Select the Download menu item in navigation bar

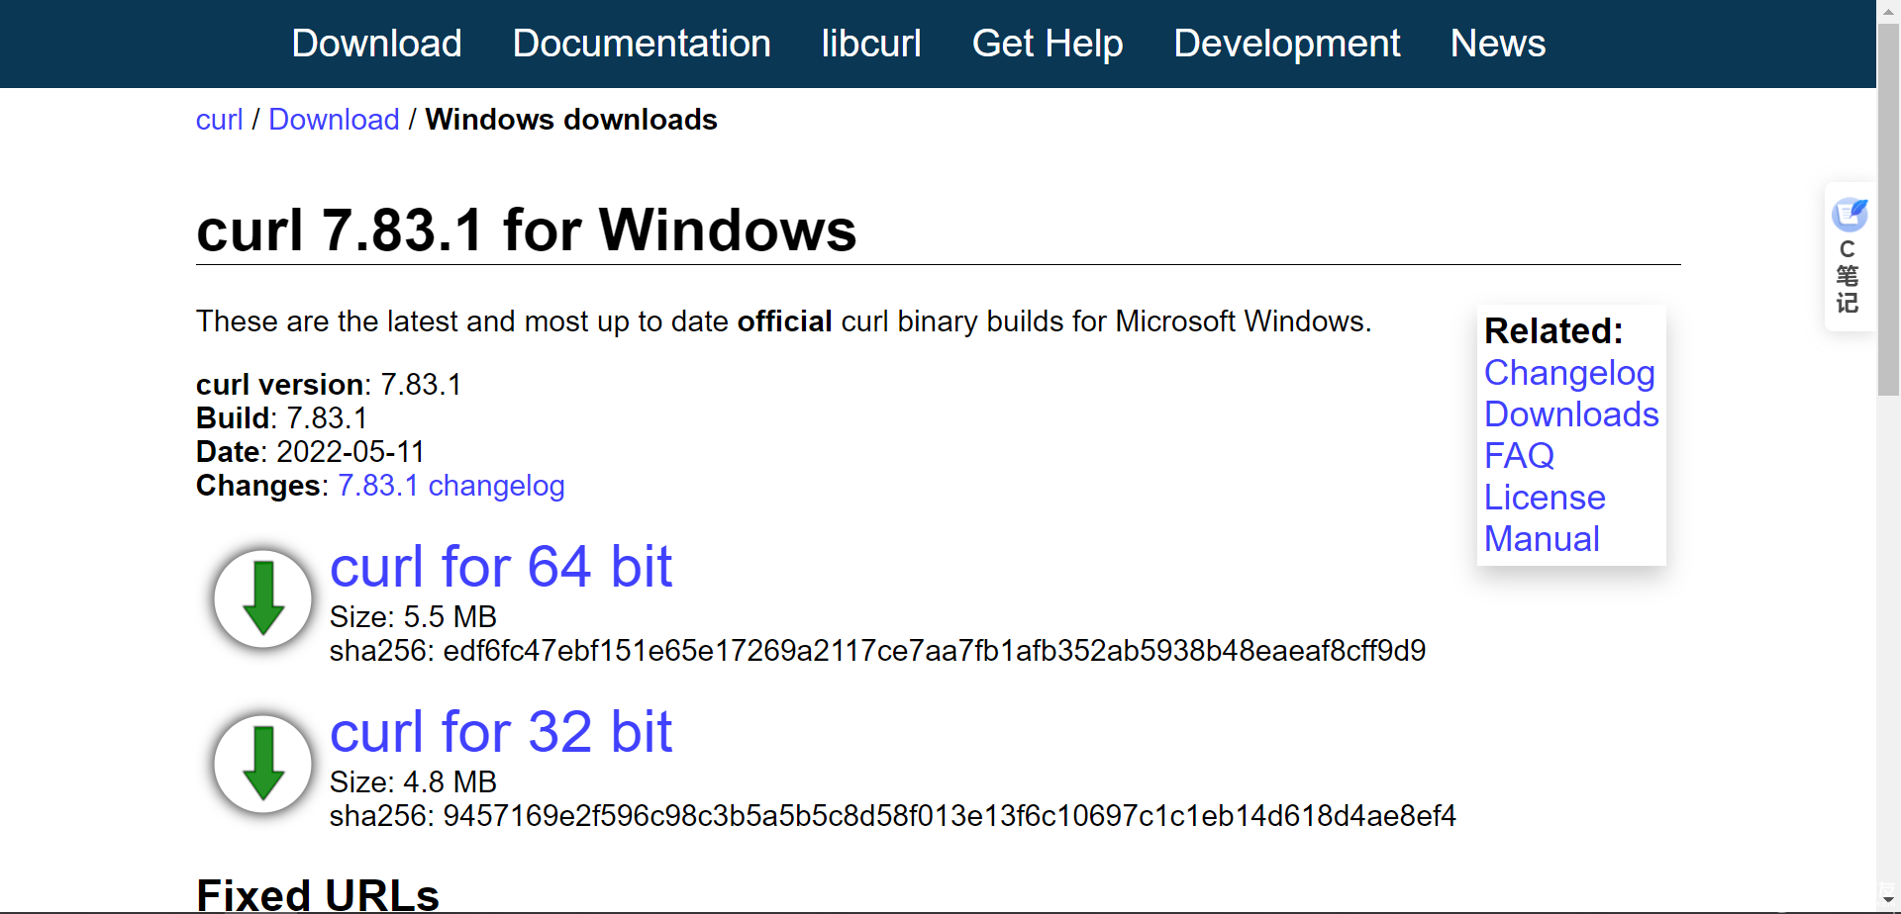coord(376,44)
